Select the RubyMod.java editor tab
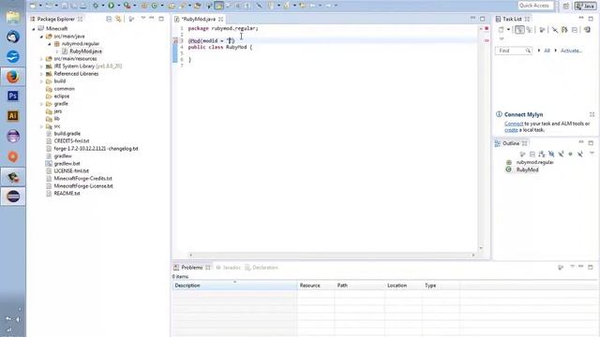The width and height of the screenshot is (600, 337). click(x=198, y=19)
